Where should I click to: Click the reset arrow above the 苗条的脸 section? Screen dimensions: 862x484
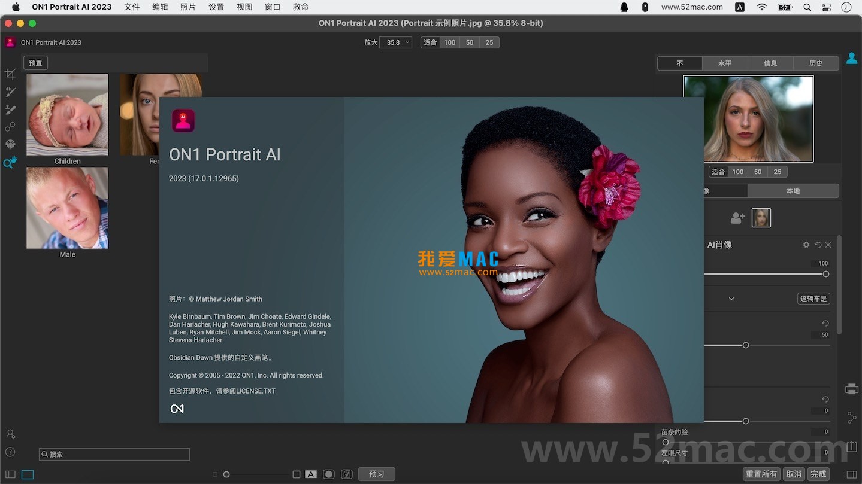tap(825, 399)
